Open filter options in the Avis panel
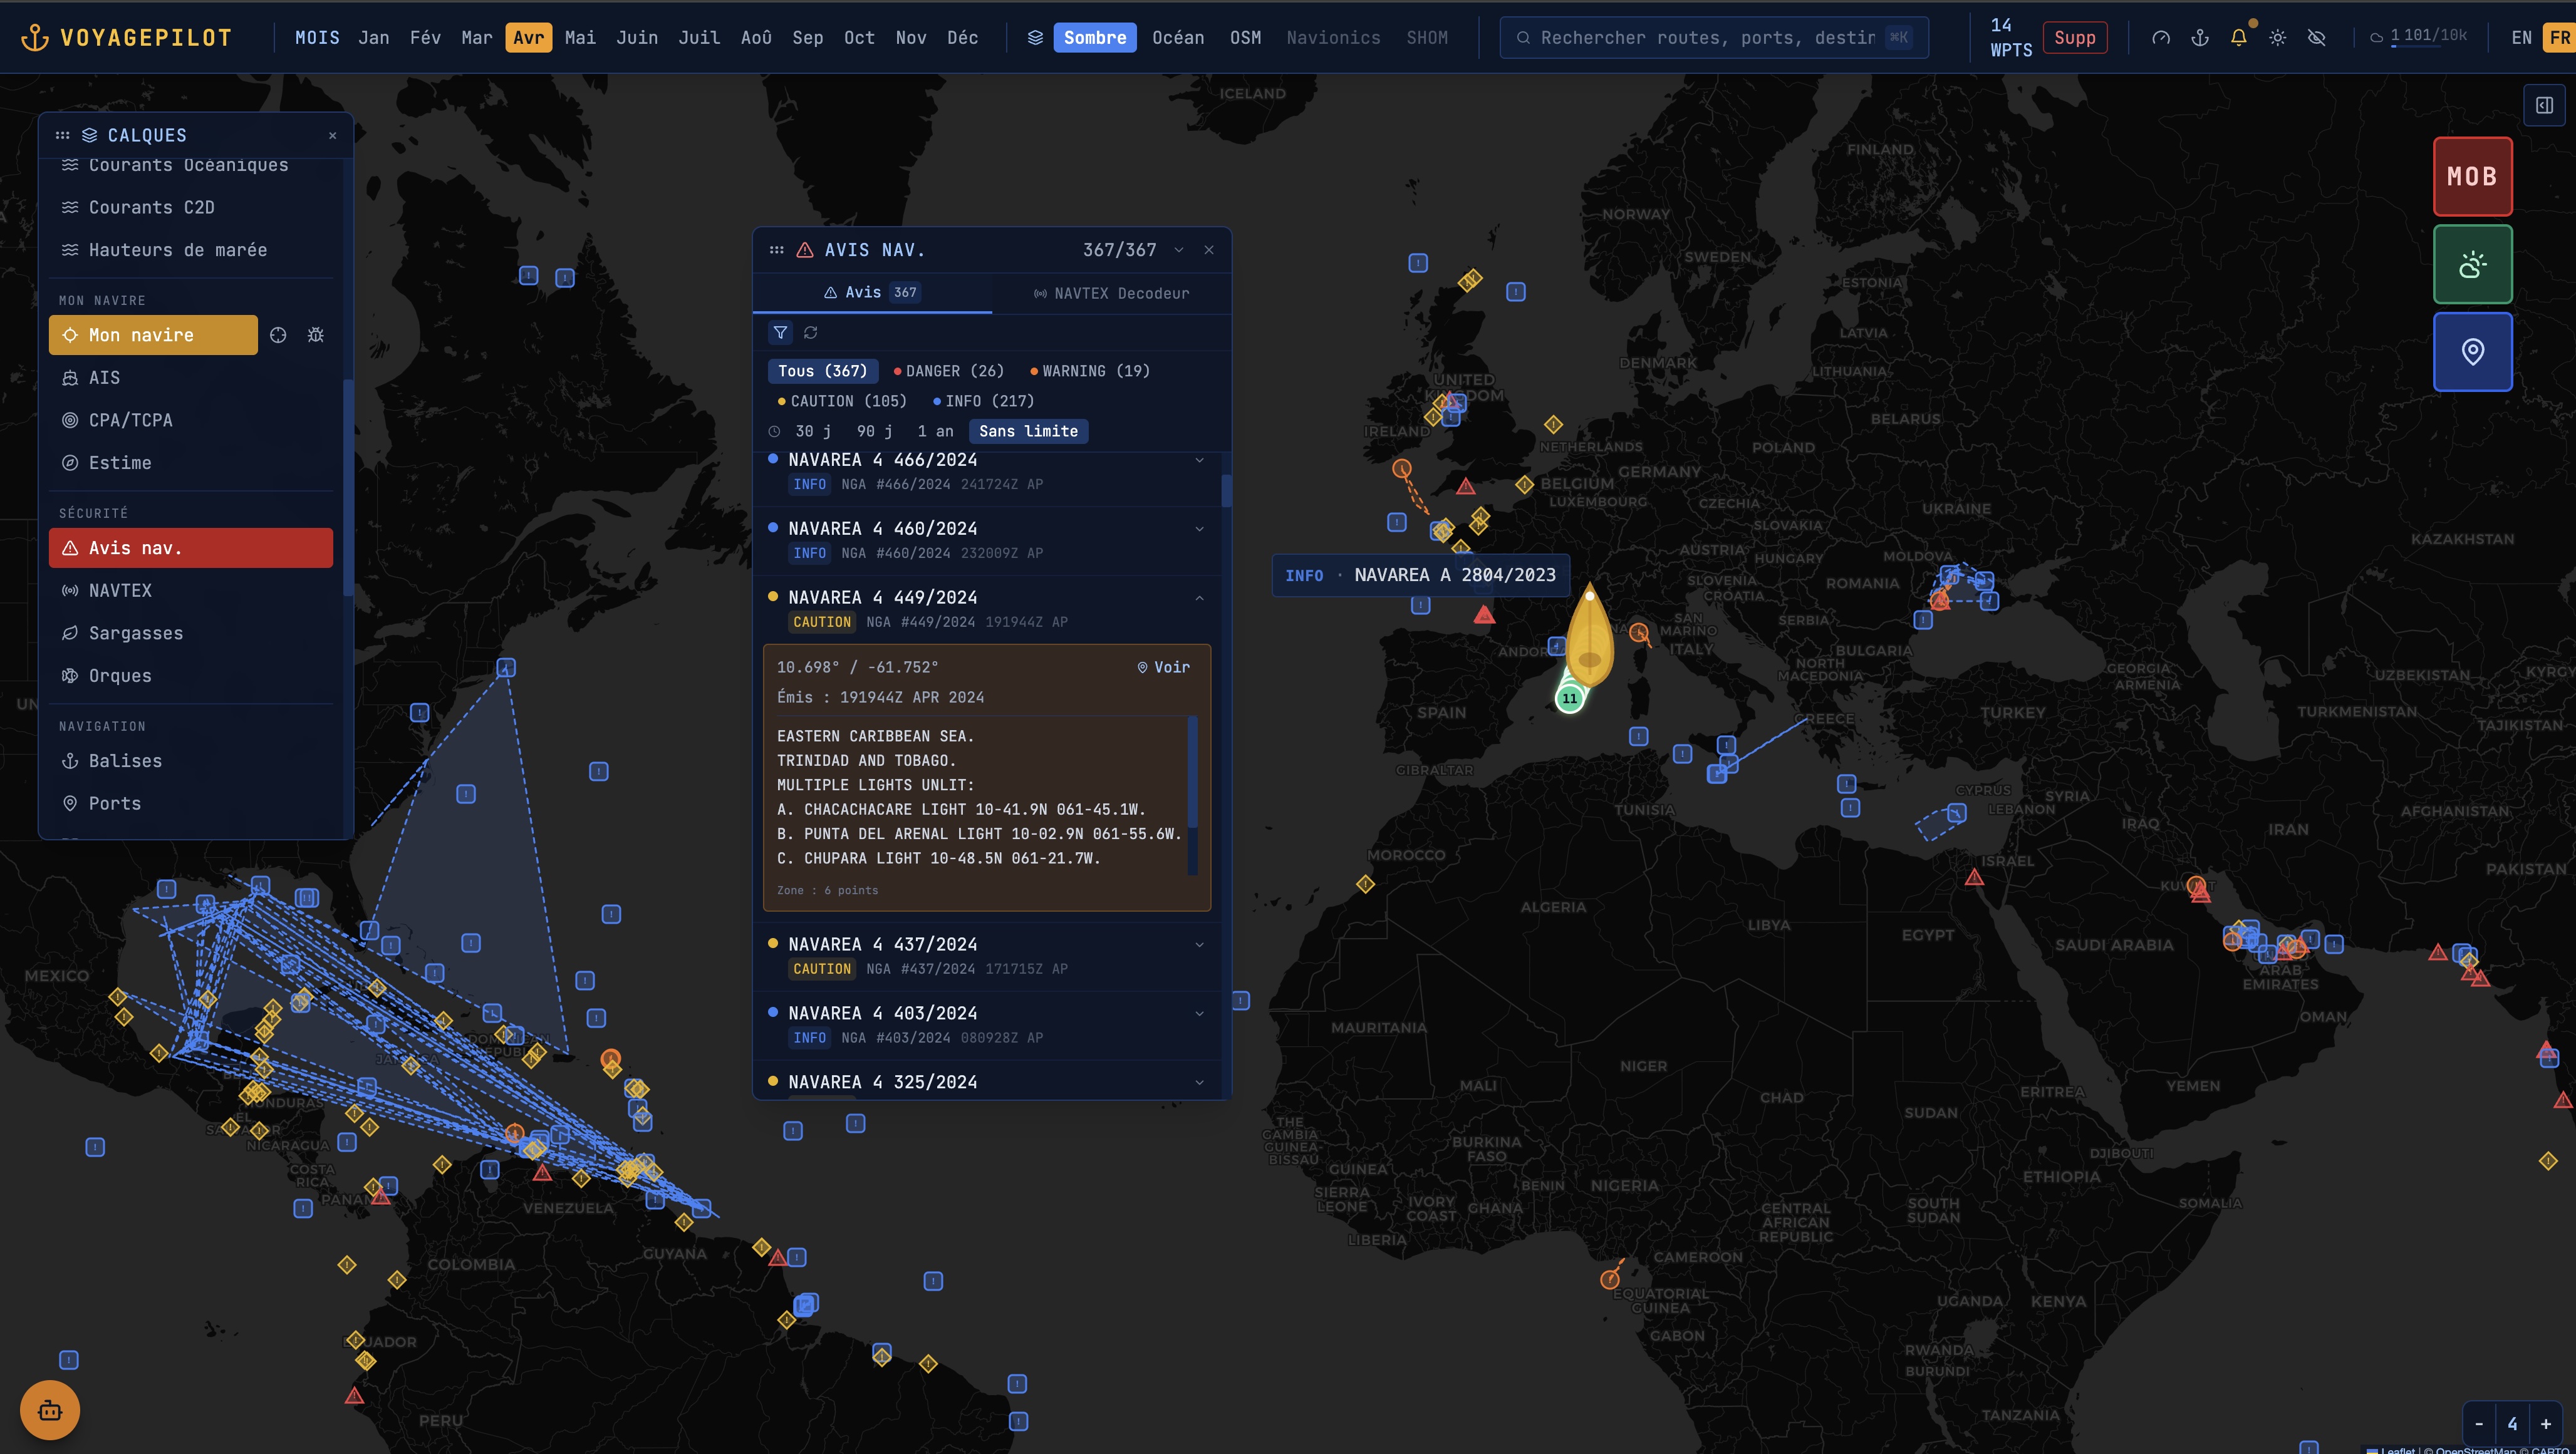Image resolution: width=2576 pixels, height=1454 pixels. (781, 333)
